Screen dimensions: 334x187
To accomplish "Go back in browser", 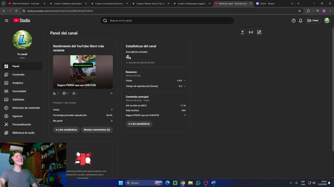I will click(4, 11).
